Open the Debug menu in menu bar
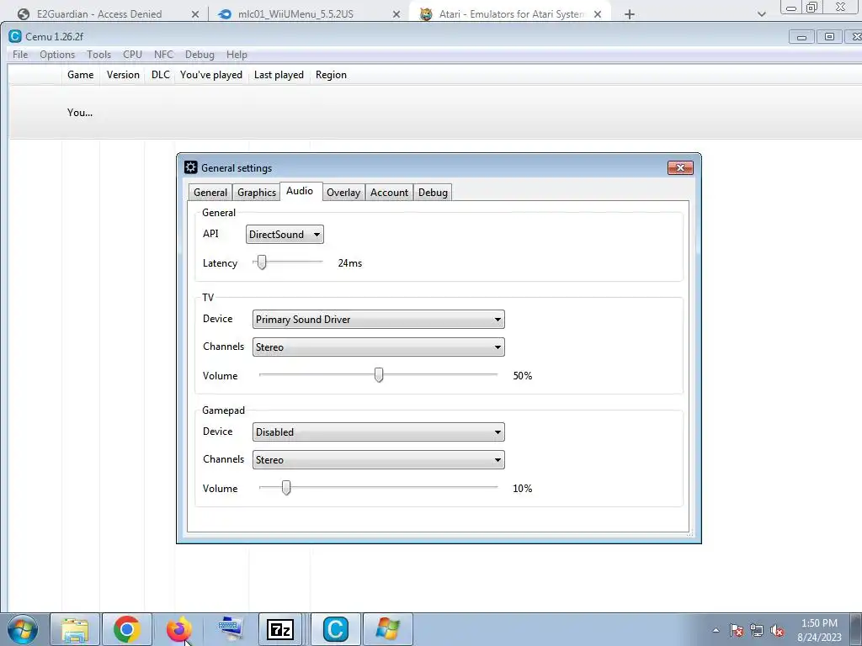This screenshot has width=862, height=646. coord(200,55)
